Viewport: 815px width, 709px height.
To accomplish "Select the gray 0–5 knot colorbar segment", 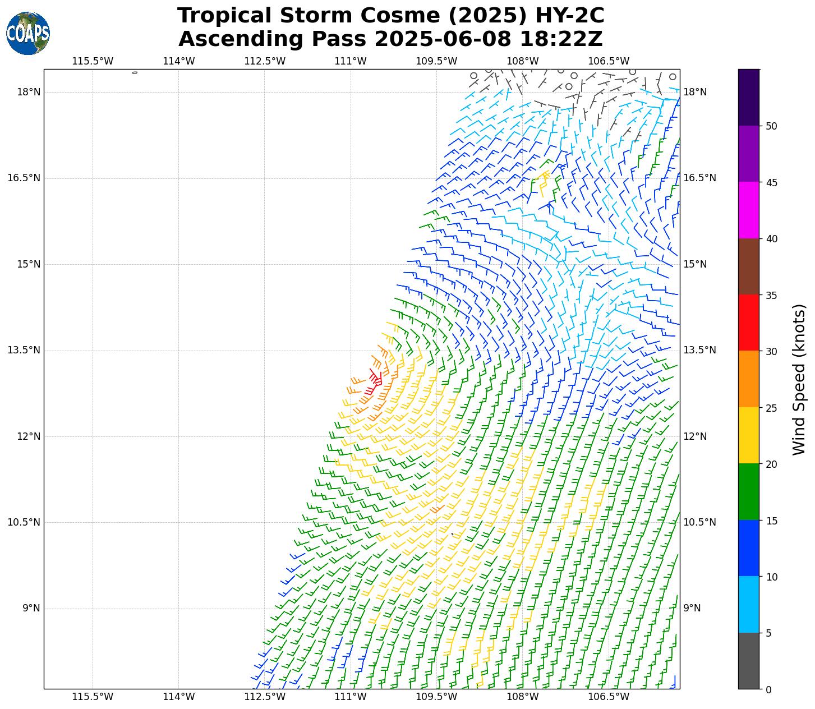I will coord(748,661).
